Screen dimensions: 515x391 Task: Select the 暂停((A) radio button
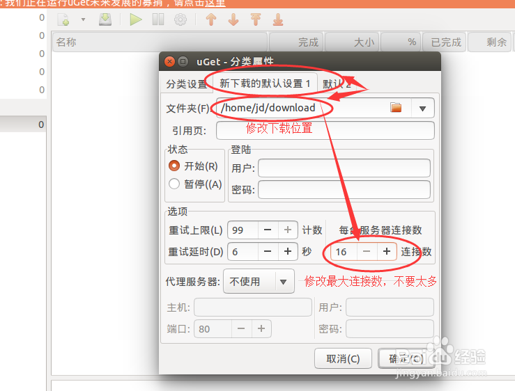pyautogui.click(x=174, y=184)
